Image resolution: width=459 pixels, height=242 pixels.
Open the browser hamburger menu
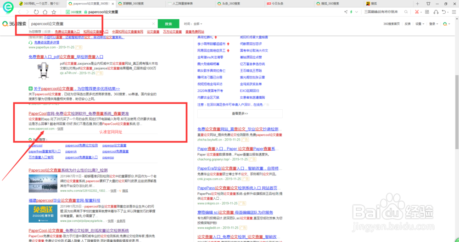tap(454, 12)
